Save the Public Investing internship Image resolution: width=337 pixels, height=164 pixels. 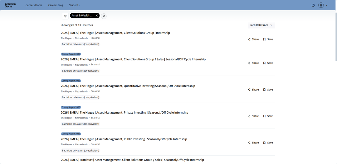click(x=268, y=143)
